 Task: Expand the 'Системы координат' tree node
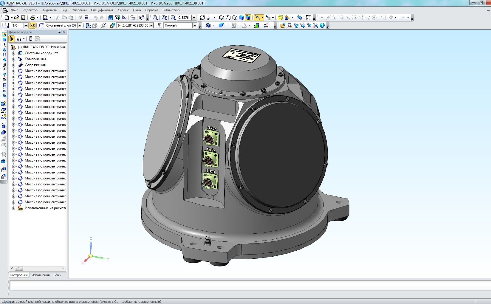[x=13, y=53]
